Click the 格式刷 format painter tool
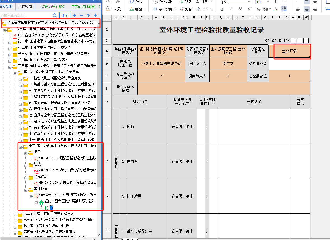 [x=113, y=9]
